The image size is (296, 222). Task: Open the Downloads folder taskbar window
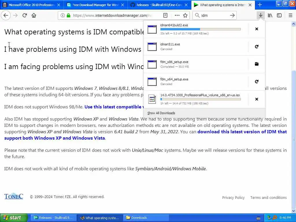coord(147,218)
